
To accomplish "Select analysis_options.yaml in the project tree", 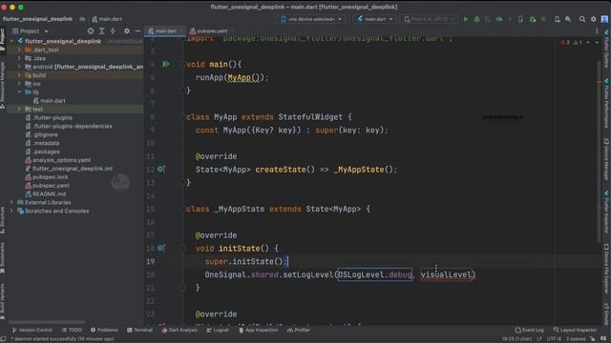I will [x=57, y=160].
